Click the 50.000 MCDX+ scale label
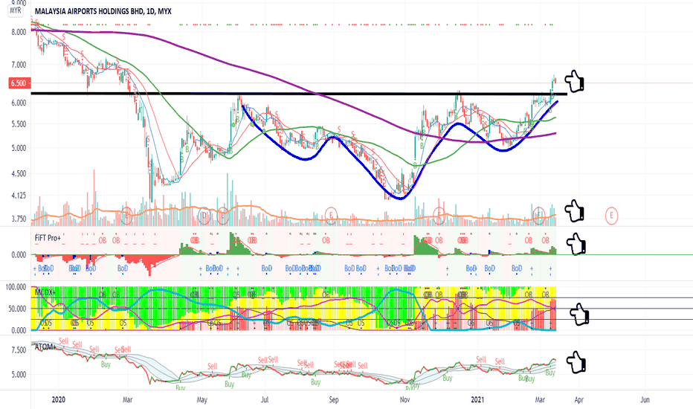This screenshot has width=693, height=409. (18, 309)
